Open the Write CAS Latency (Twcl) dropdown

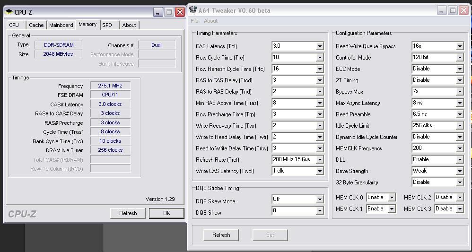320,171
